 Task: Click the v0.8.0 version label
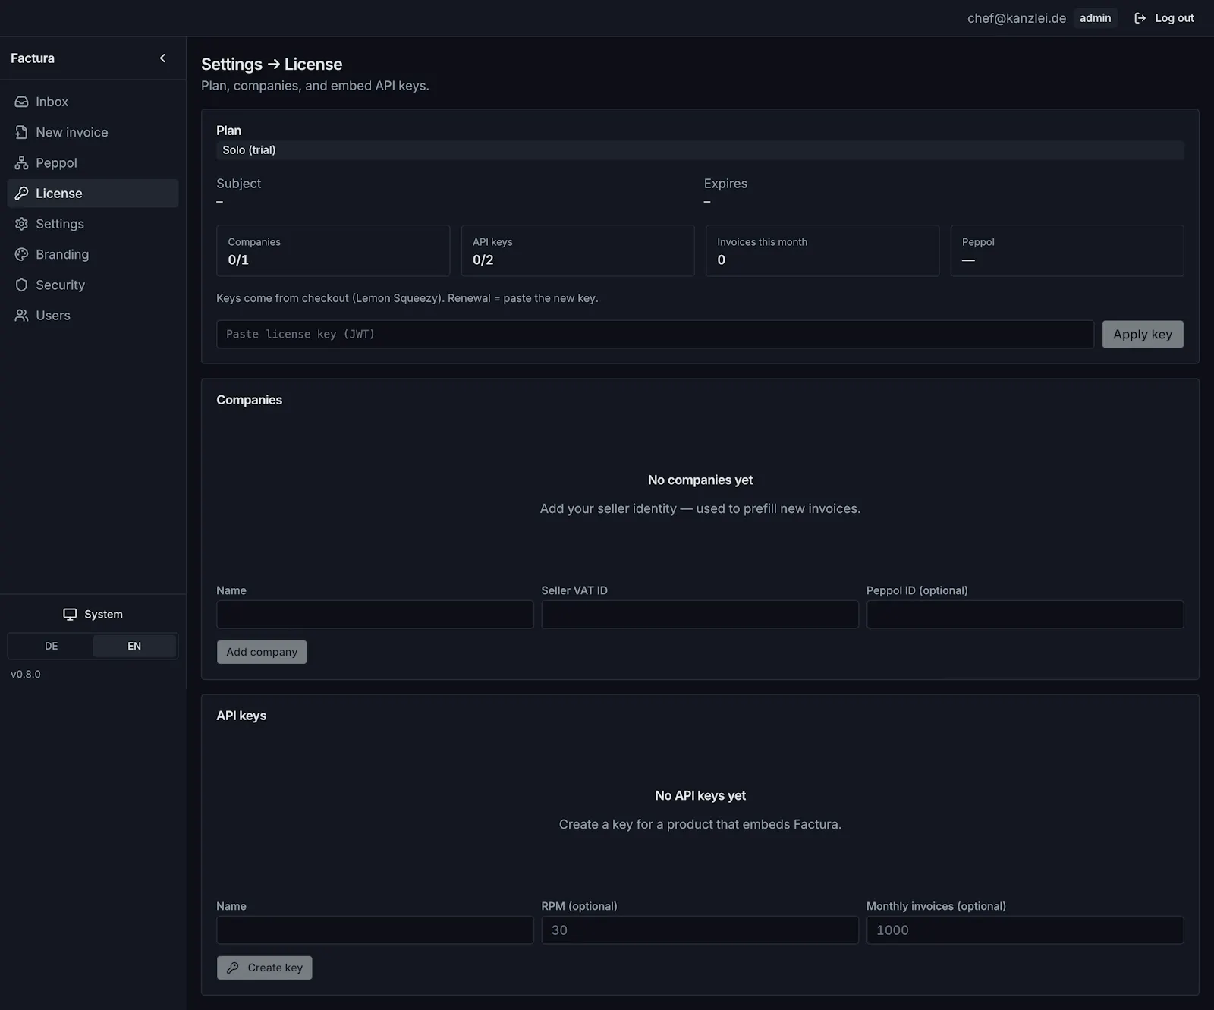[26, 675]
